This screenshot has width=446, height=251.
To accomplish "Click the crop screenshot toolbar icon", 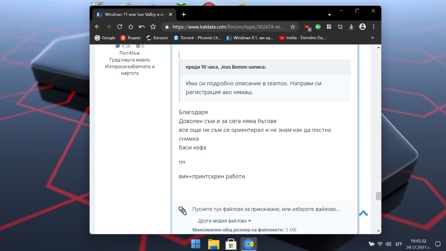I will (x=340, y=27).
